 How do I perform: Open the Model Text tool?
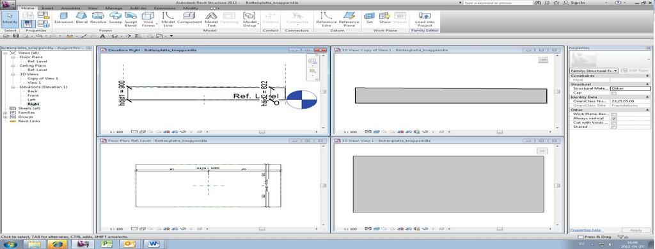click(x=211, y=19)
